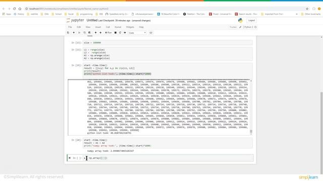Image resolution: width=323 pixels, height=181 pixels.
Task: Click the Jupyter logo
Action: [75, 20]
